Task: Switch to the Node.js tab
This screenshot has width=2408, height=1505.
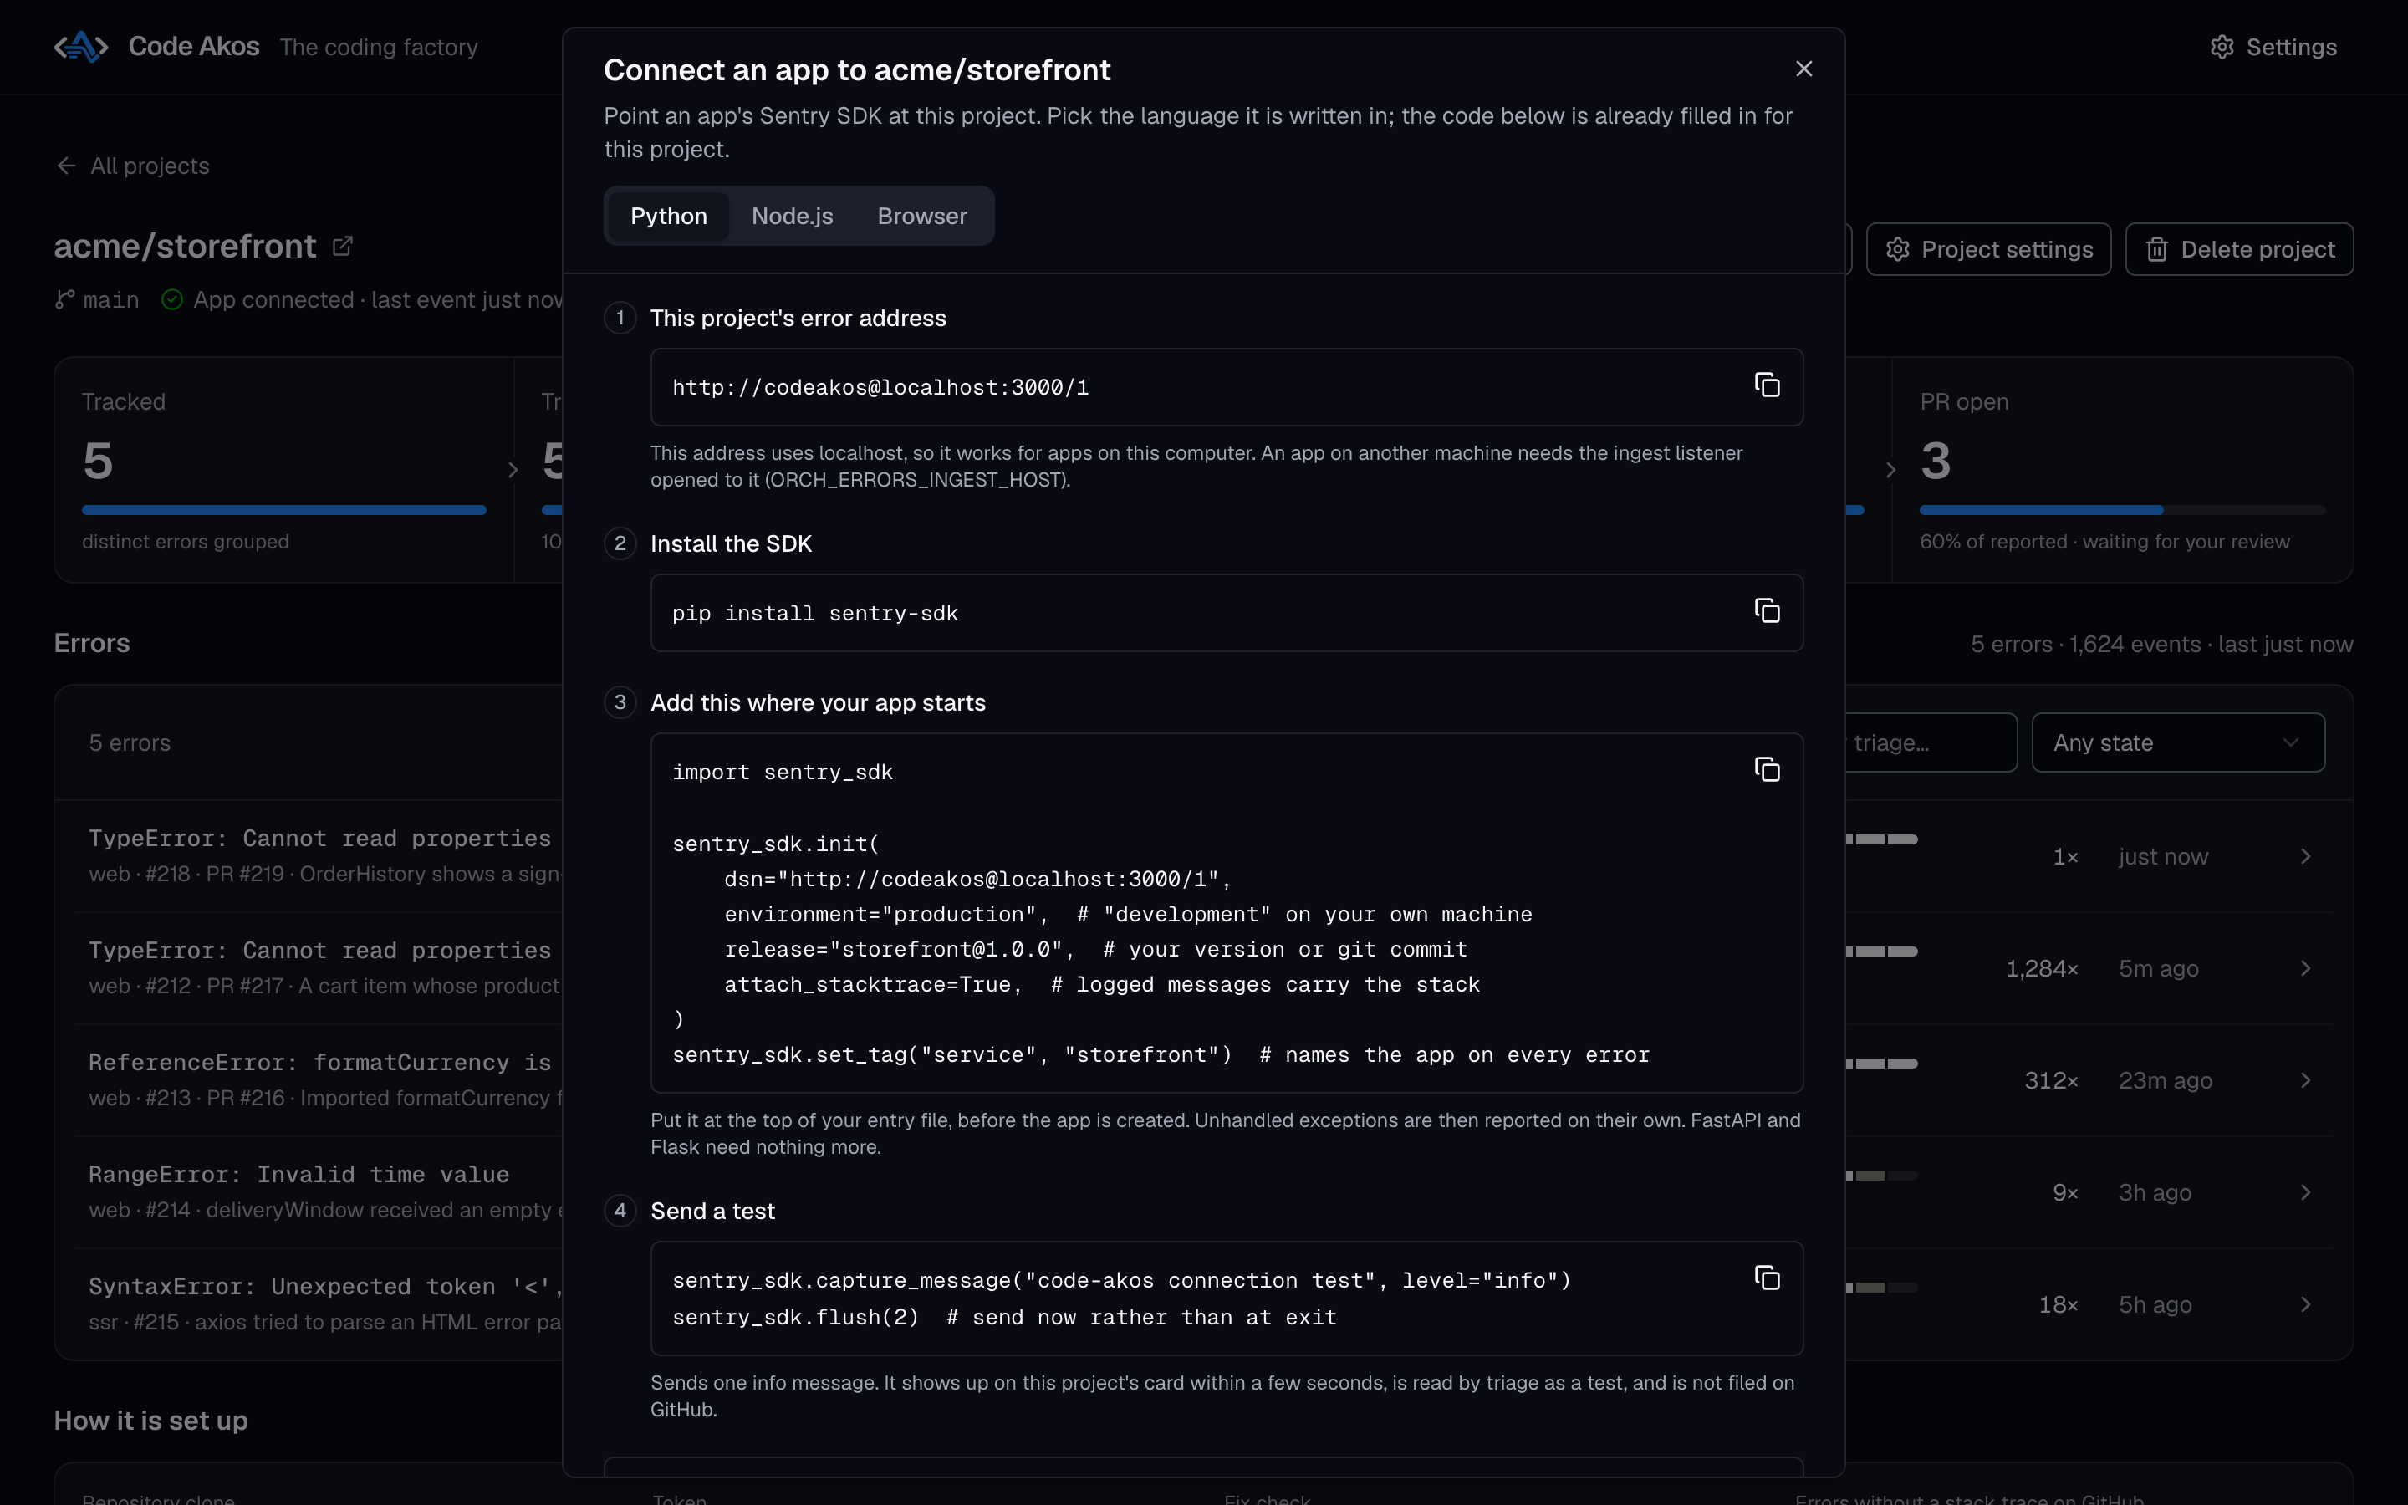Action: (792, 216)
